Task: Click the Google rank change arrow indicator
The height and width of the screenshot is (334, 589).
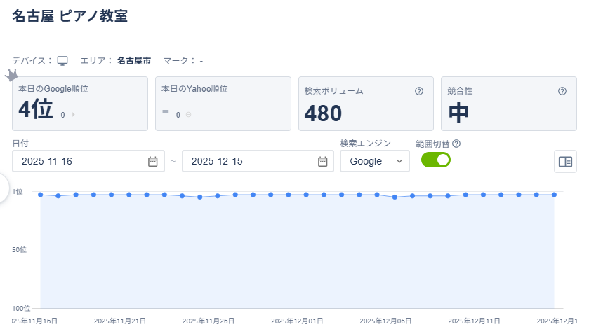Action: 73,114
